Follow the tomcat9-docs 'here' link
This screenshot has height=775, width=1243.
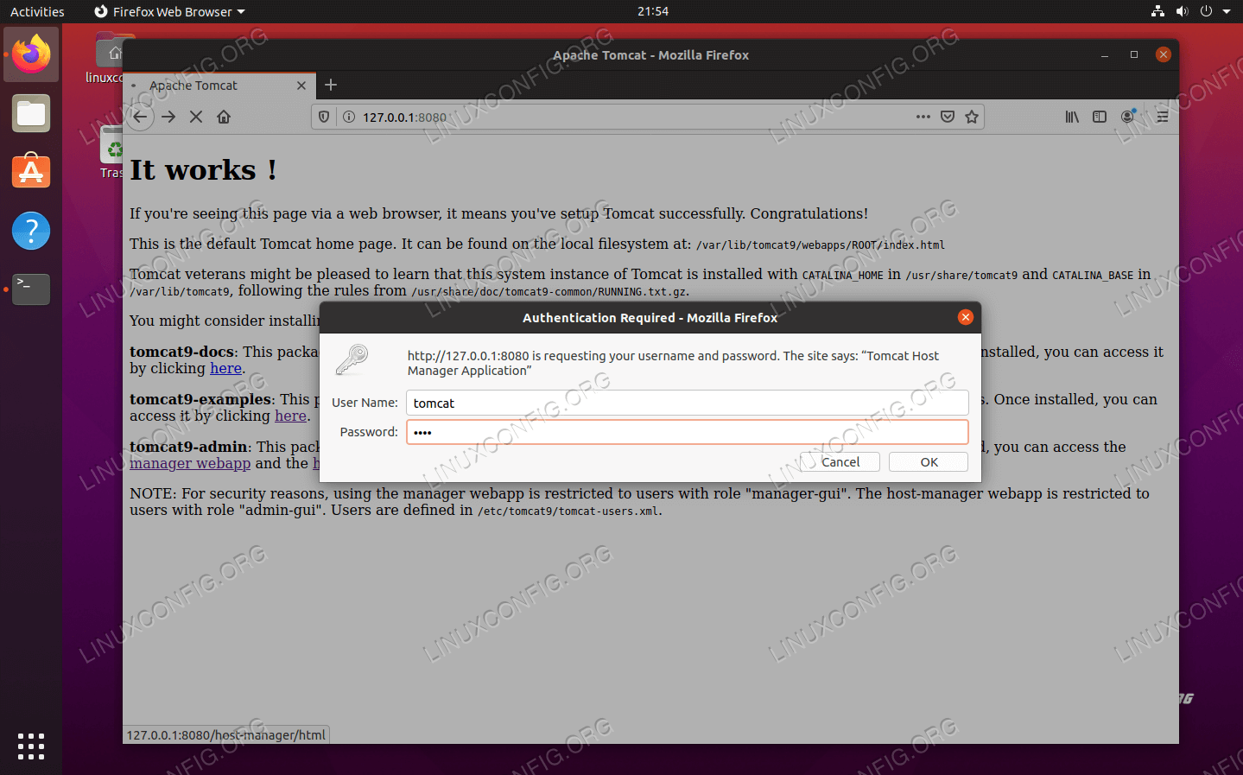point(226,368)
